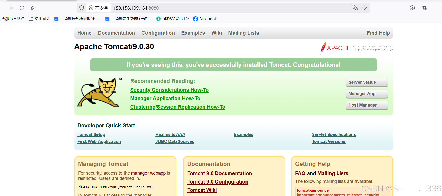The width and height of the screenshot is (442, 196).
Task: Click the Congratulations banner message
Action: pos(234,65)
